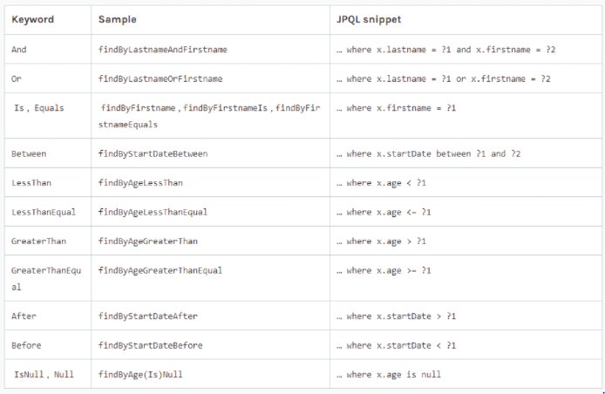Click the snippet where x.startDate > ?1
605x394 pixels.
pyautogui.click(x=397, y=316)
